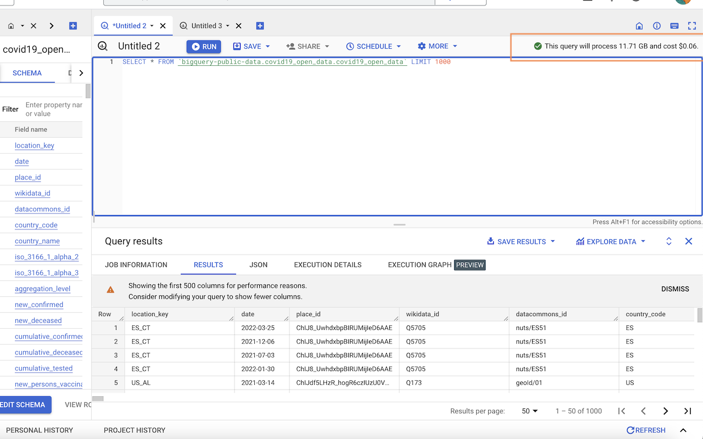Close the Untitled 3 query tab
The image size is (703, 439).
tap(239, 26)
